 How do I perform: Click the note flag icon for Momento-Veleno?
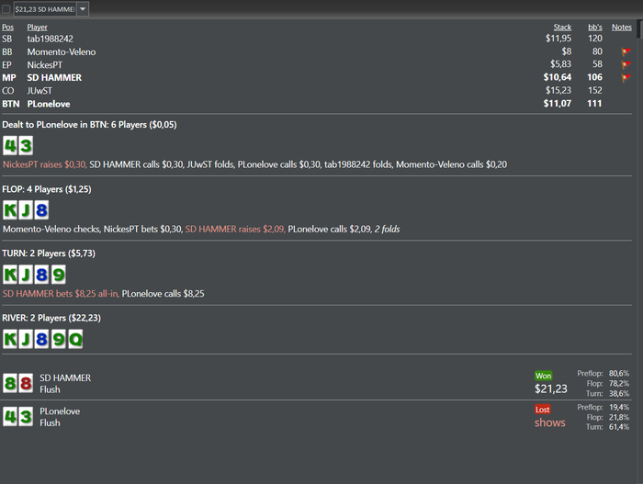(626, 52)
